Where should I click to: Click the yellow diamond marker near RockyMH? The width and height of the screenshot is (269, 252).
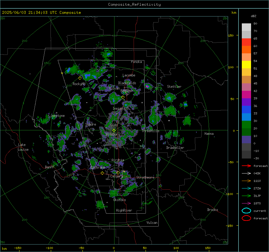coord(80,78)
